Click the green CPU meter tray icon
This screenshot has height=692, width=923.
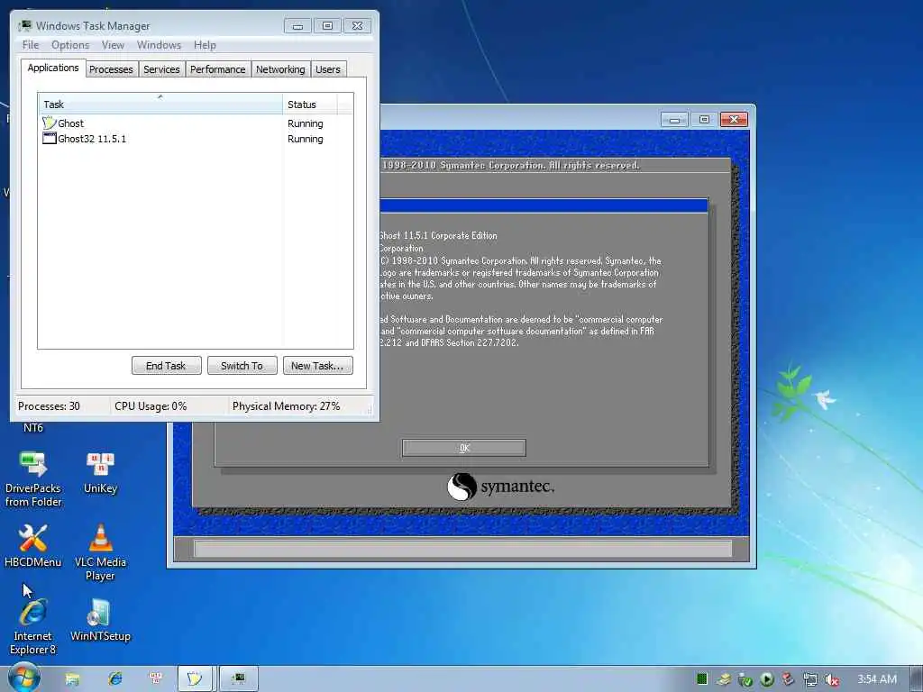[701, 679]
